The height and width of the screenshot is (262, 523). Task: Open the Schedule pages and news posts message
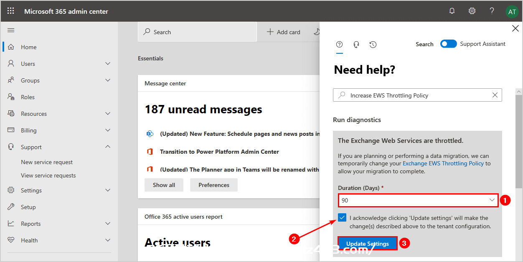[240, 134]
